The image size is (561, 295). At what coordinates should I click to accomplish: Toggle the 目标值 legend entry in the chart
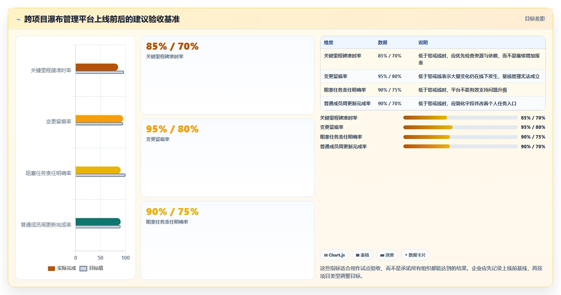(x=91, y=268)
